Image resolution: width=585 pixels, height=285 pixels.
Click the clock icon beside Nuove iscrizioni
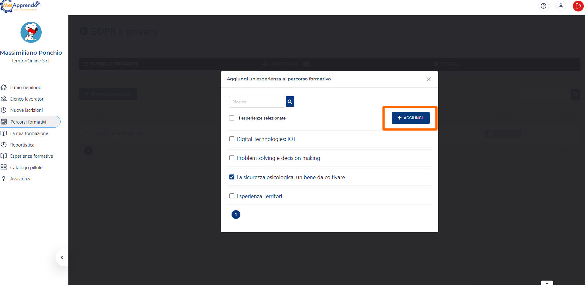point(4,110)
